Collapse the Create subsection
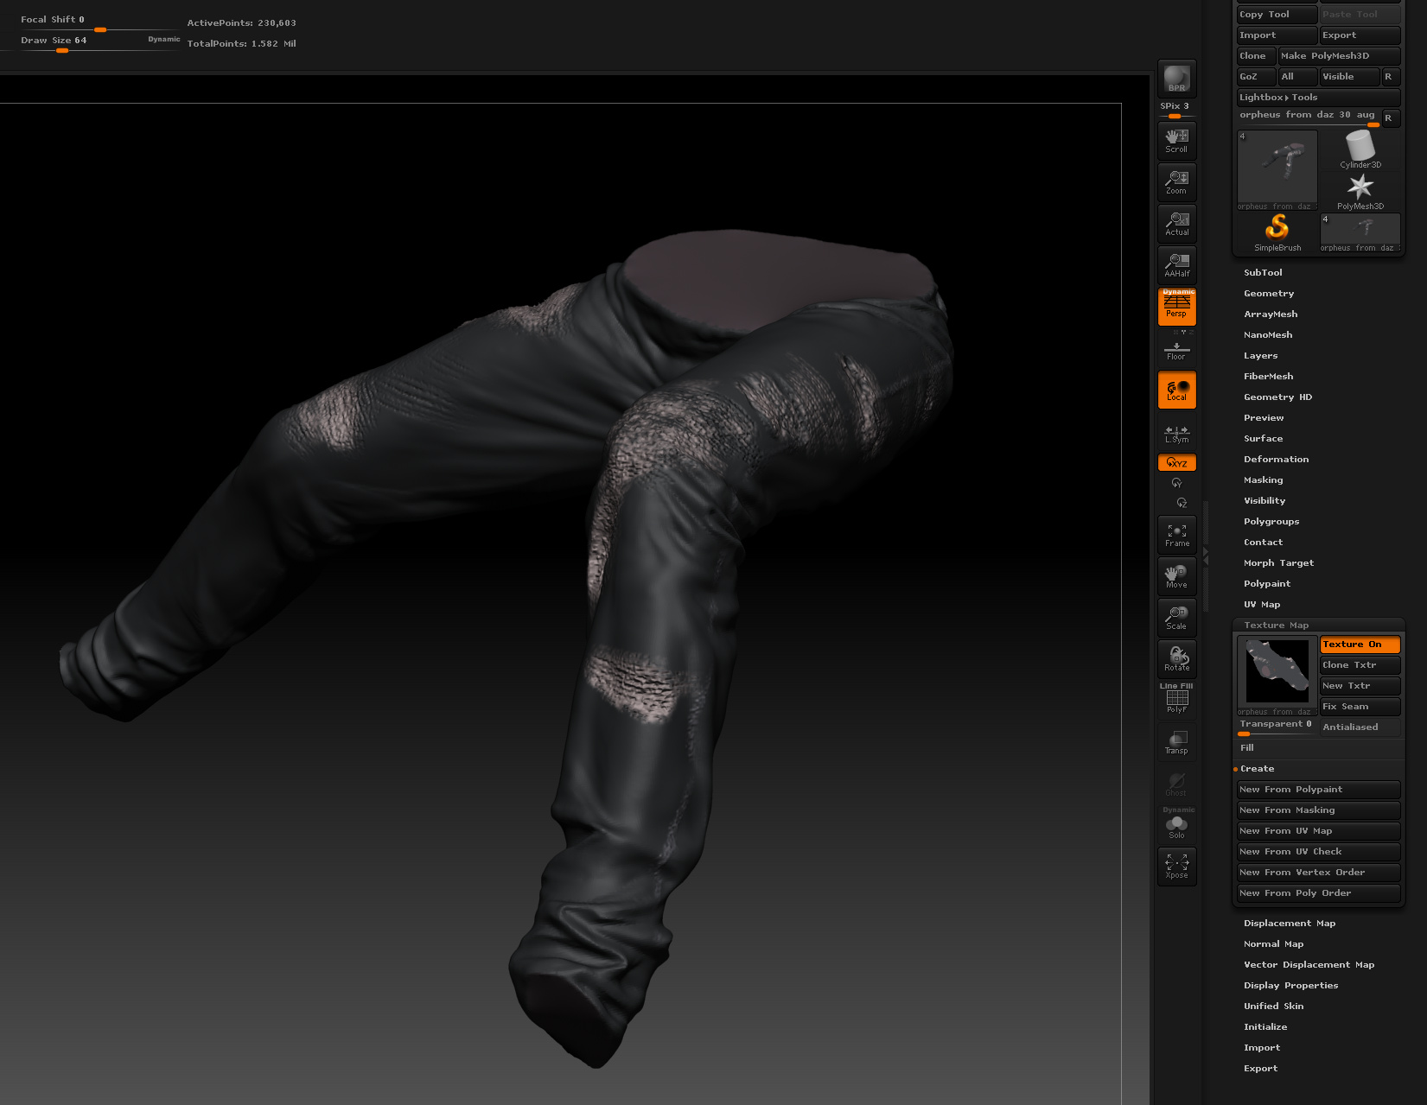 (x=1257, y=769)
